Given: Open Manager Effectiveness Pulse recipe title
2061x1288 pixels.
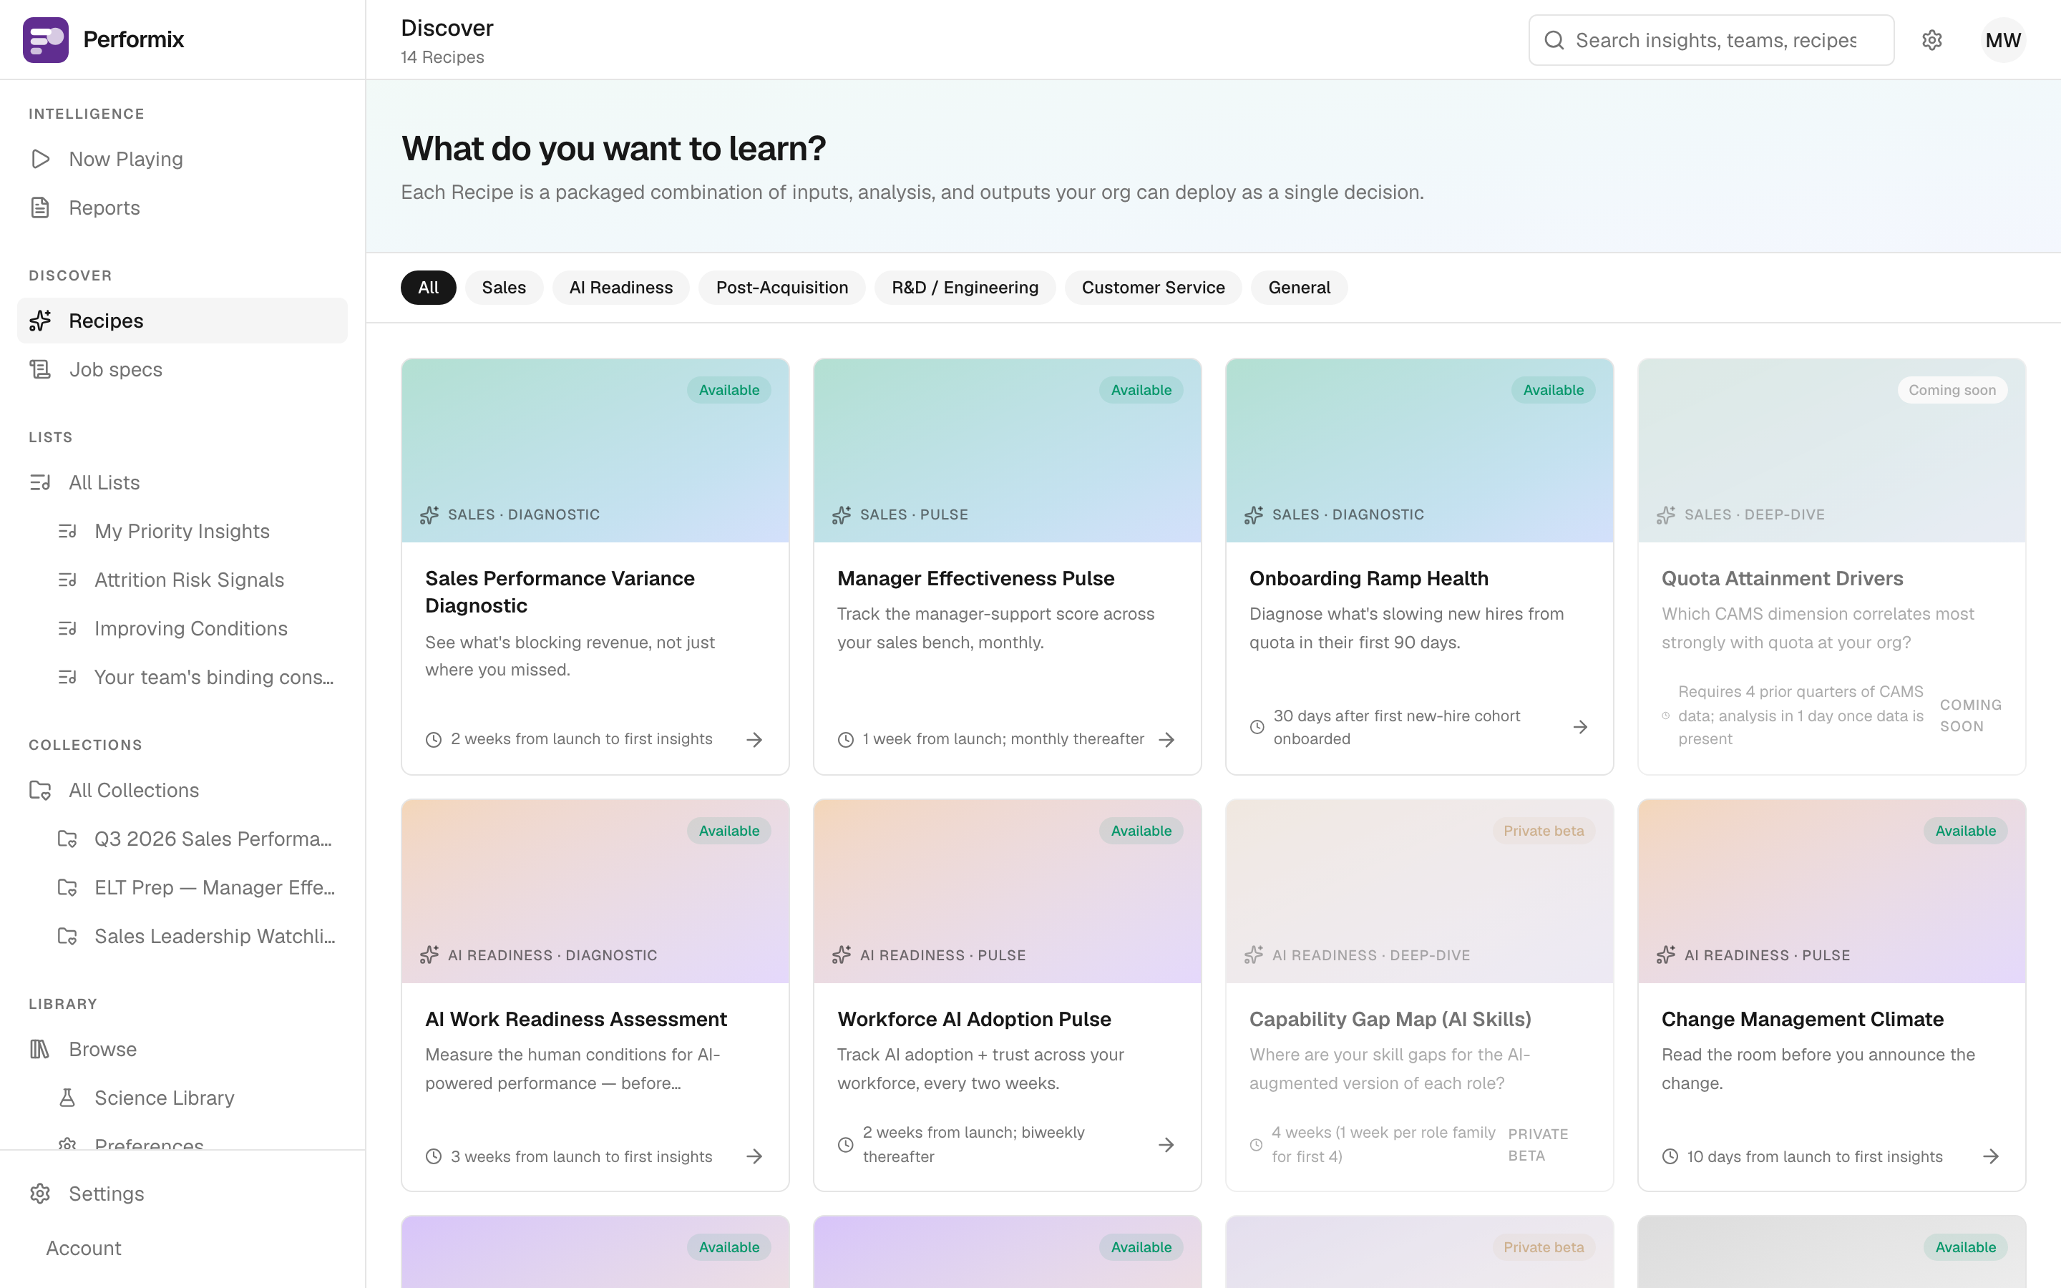Looking at the screenshot, I should (x=975, y=578).
